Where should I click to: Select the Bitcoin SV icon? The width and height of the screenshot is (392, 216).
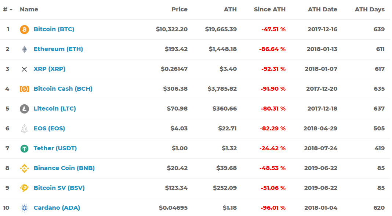(x=24, y=188)
